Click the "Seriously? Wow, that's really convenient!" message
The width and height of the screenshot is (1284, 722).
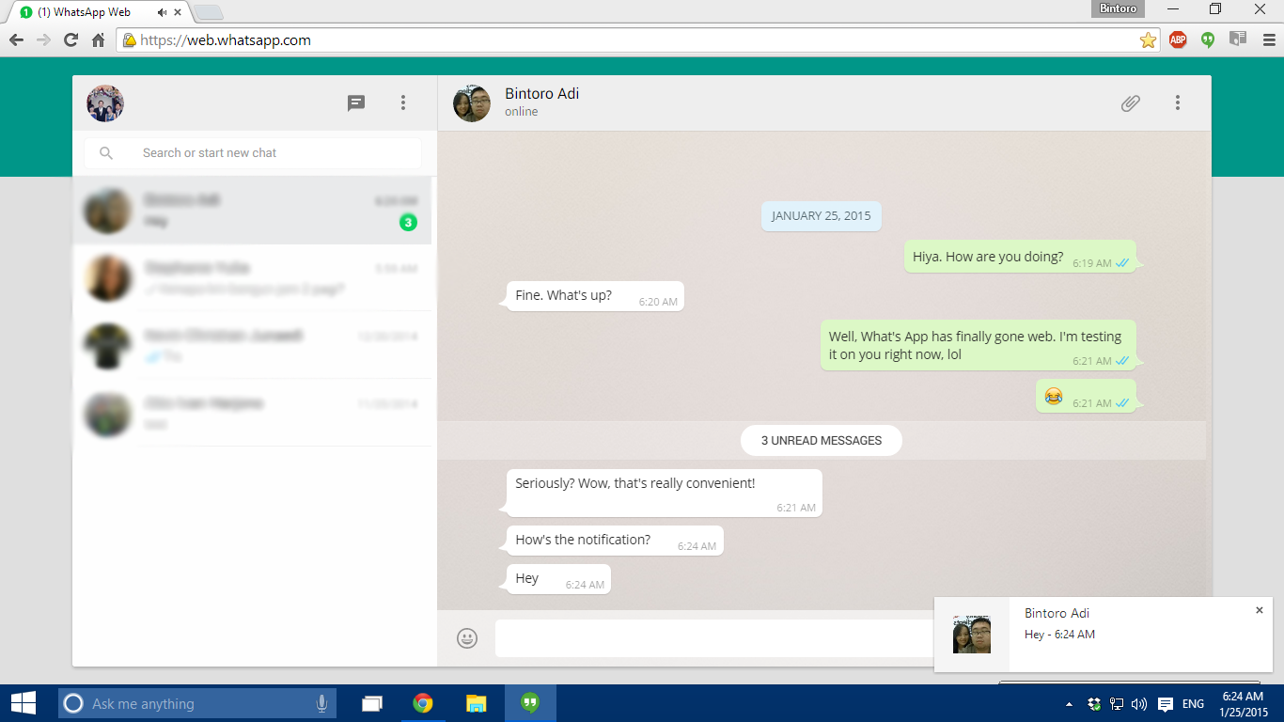click(664, 493)
